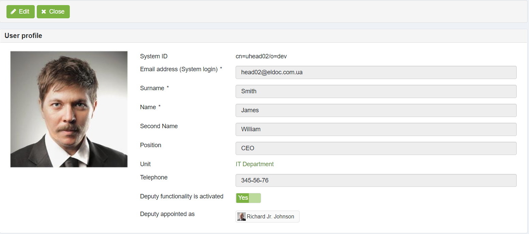Focus the Telephone field 345-56-76
Screen dimensions: 529x234
pyautogui.click(x=376, y=180)
